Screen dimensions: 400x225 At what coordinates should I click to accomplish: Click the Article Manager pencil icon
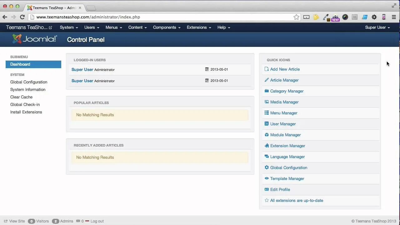point(267,80)
